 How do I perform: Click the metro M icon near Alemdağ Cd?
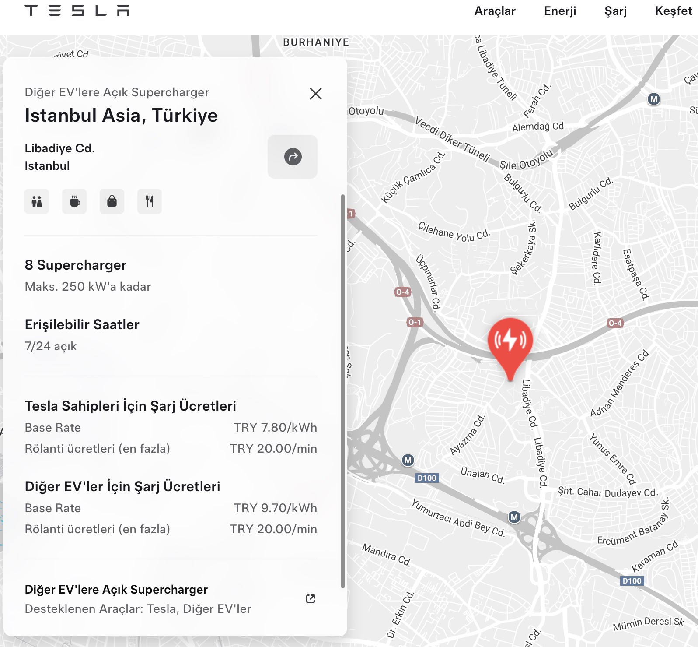pos(654,99)
